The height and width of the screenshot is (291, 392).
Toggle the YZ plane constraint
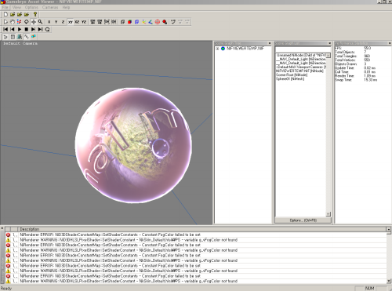(84, 22)
